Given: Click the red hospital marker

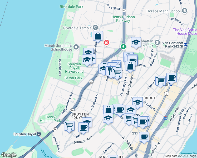Looking at the screenshot, I should (x=107, y=42).
